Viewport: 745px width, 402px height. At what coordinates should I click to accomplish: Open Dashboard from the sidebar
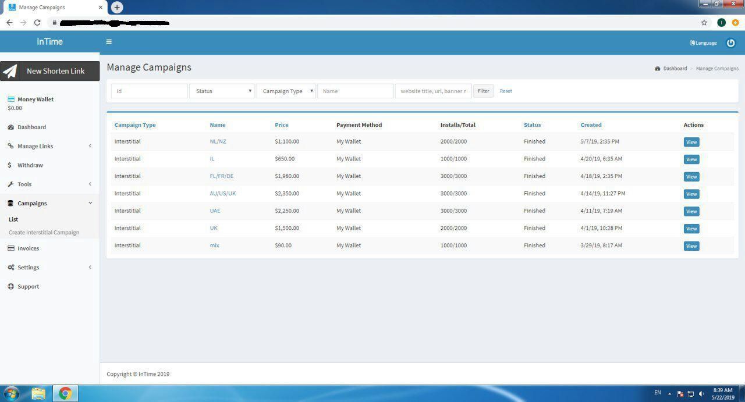31,127
